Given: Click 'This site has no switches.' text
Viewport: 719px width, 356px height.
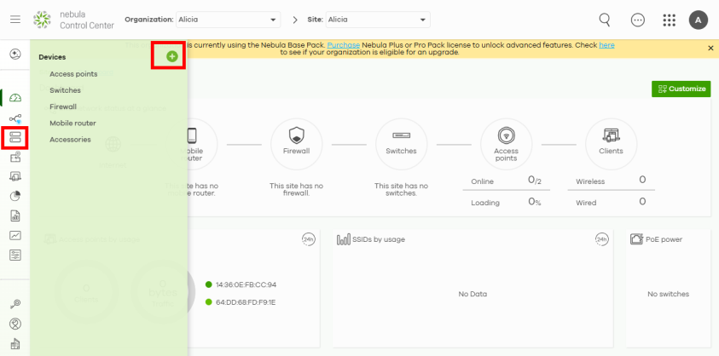Looking at the screenshot, I should tap(401, 190).
